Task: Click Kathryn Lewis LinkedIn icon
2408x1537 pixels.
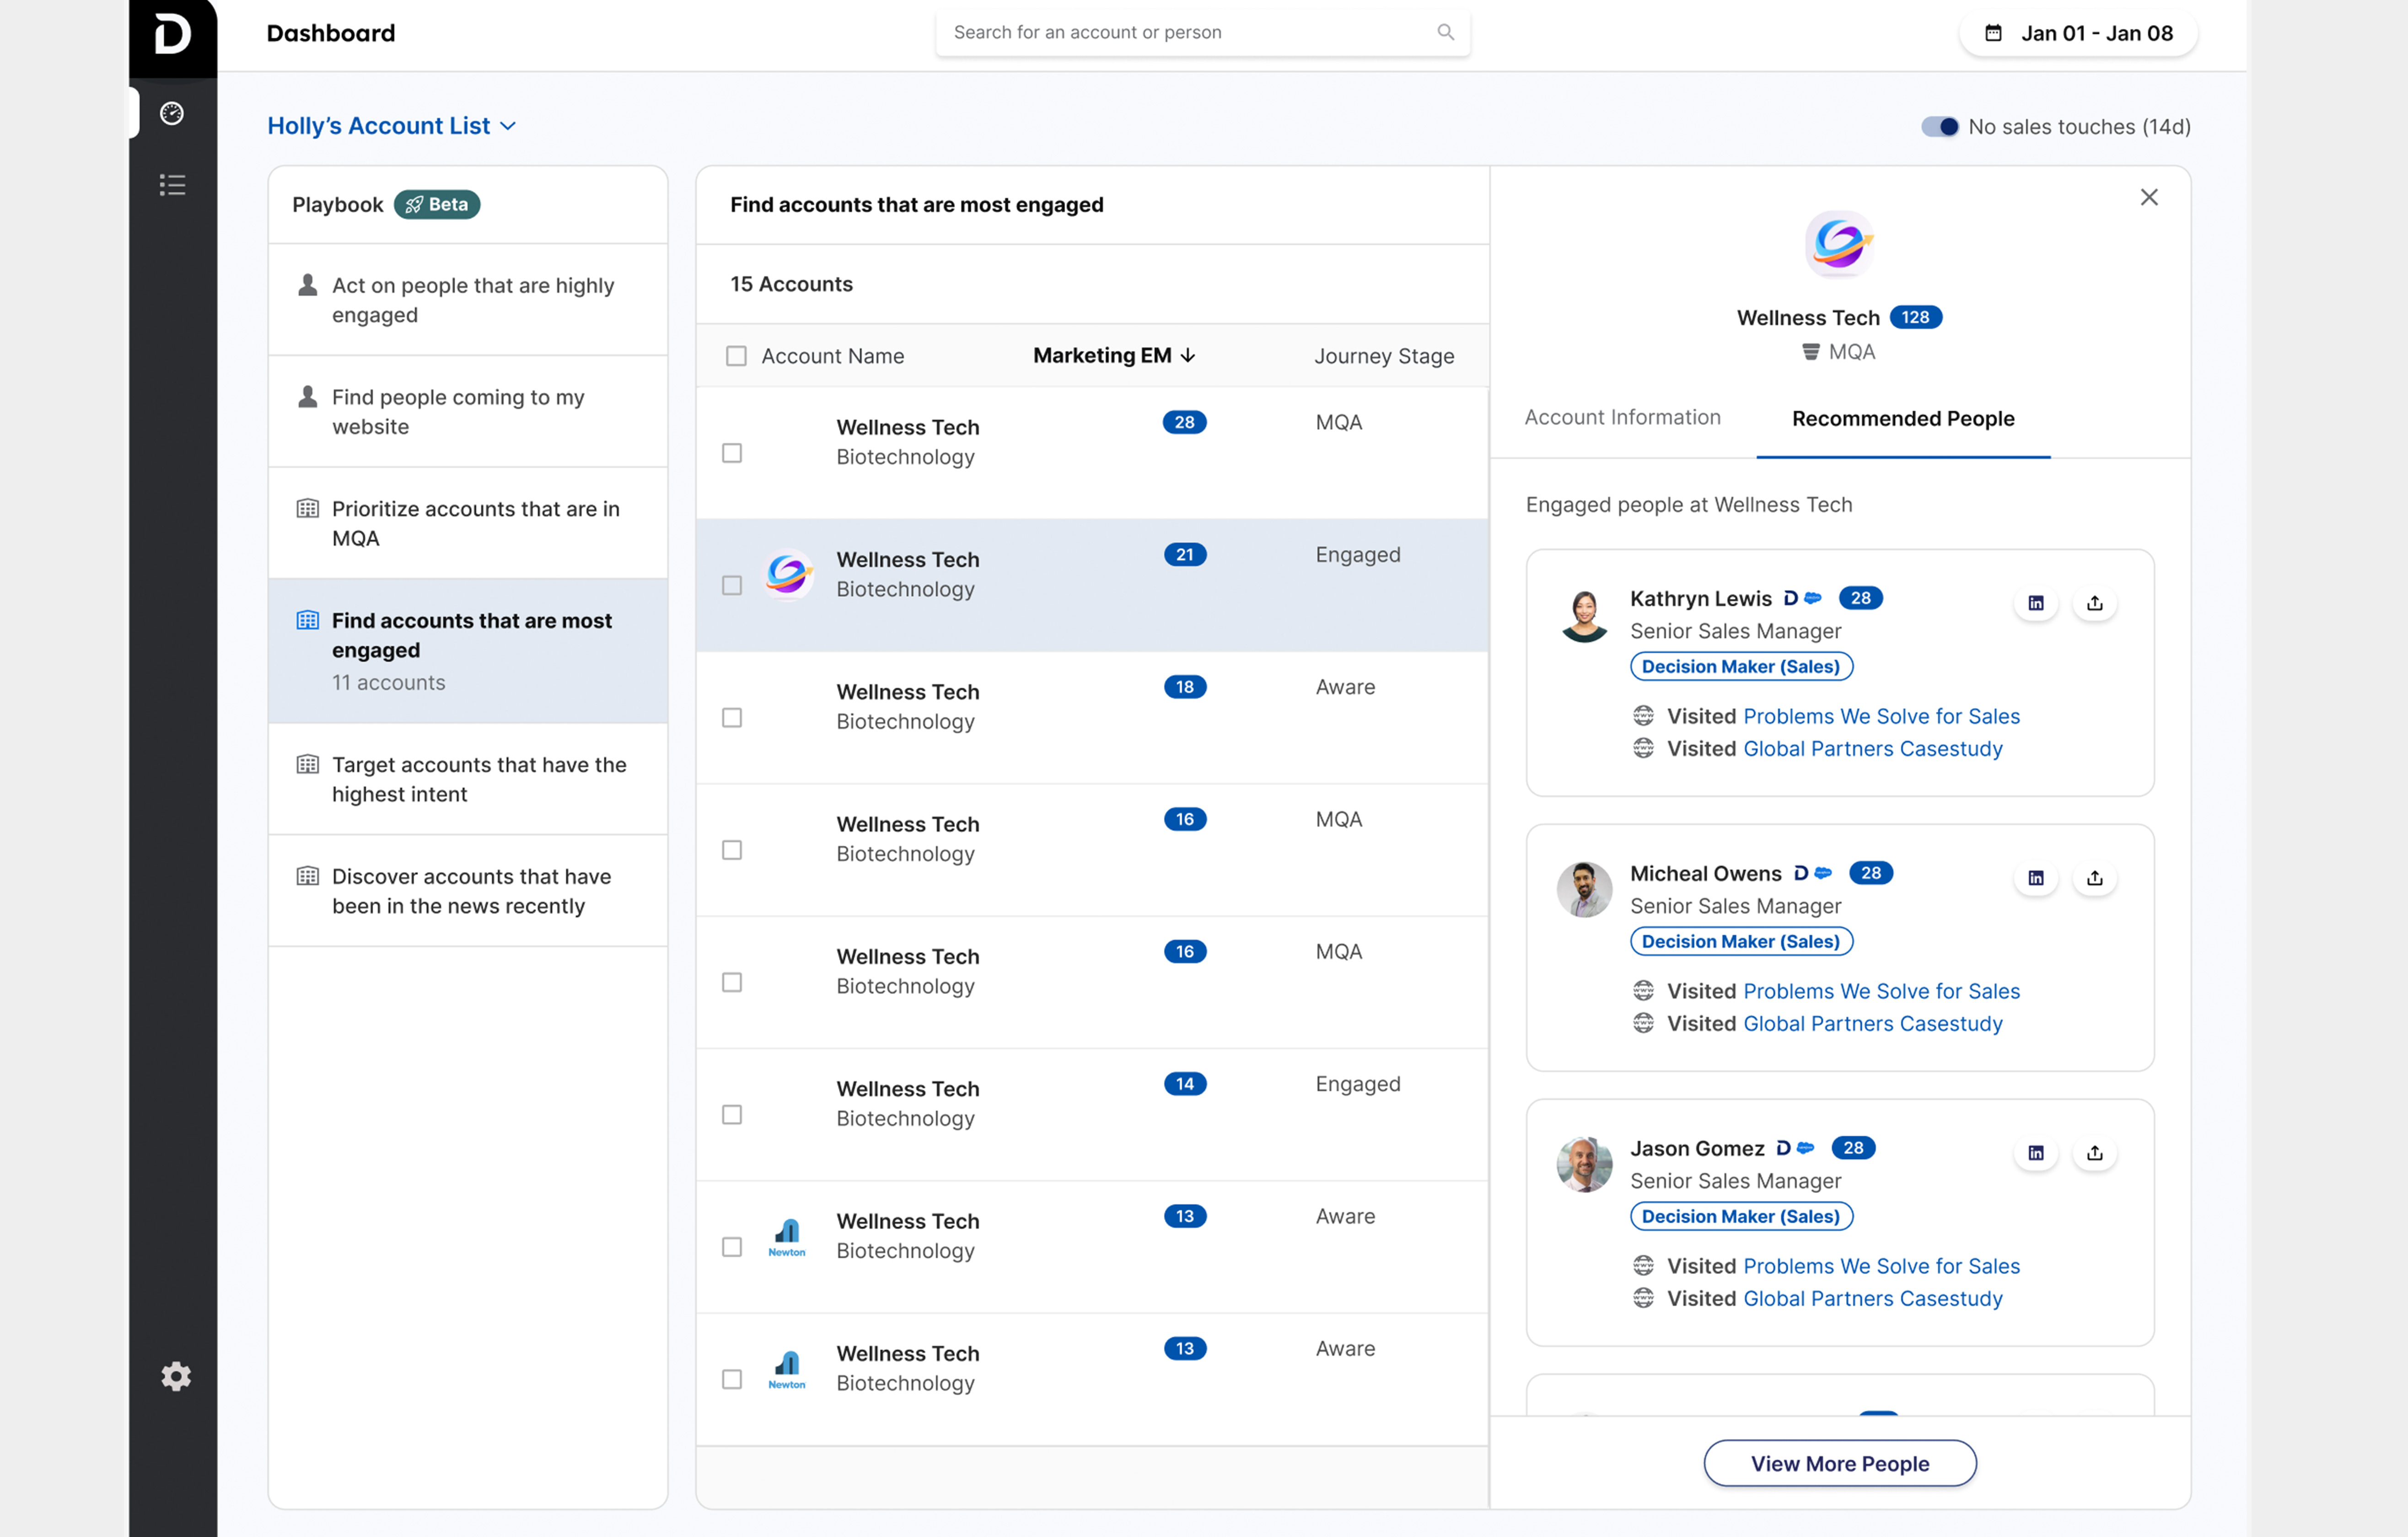Action: [x=2035, y=603]
